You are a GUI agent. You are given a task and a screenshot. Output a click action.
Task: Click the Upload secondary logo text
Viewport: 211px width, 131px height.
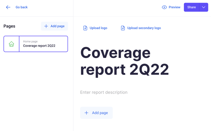tap(144, 28)
